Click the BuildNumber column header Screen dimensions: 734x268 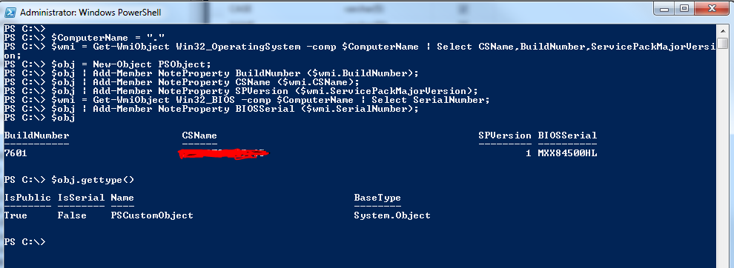(x=36, y=135)
